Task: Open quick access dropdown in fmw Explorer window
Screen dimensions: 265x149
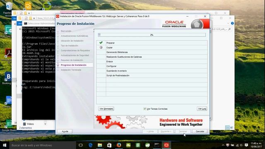Action: click(34, 18)
